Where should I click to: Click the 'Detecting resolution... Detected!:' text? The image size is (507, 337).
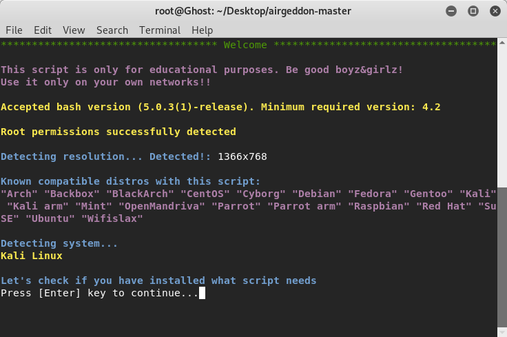(x=105, y=156)
